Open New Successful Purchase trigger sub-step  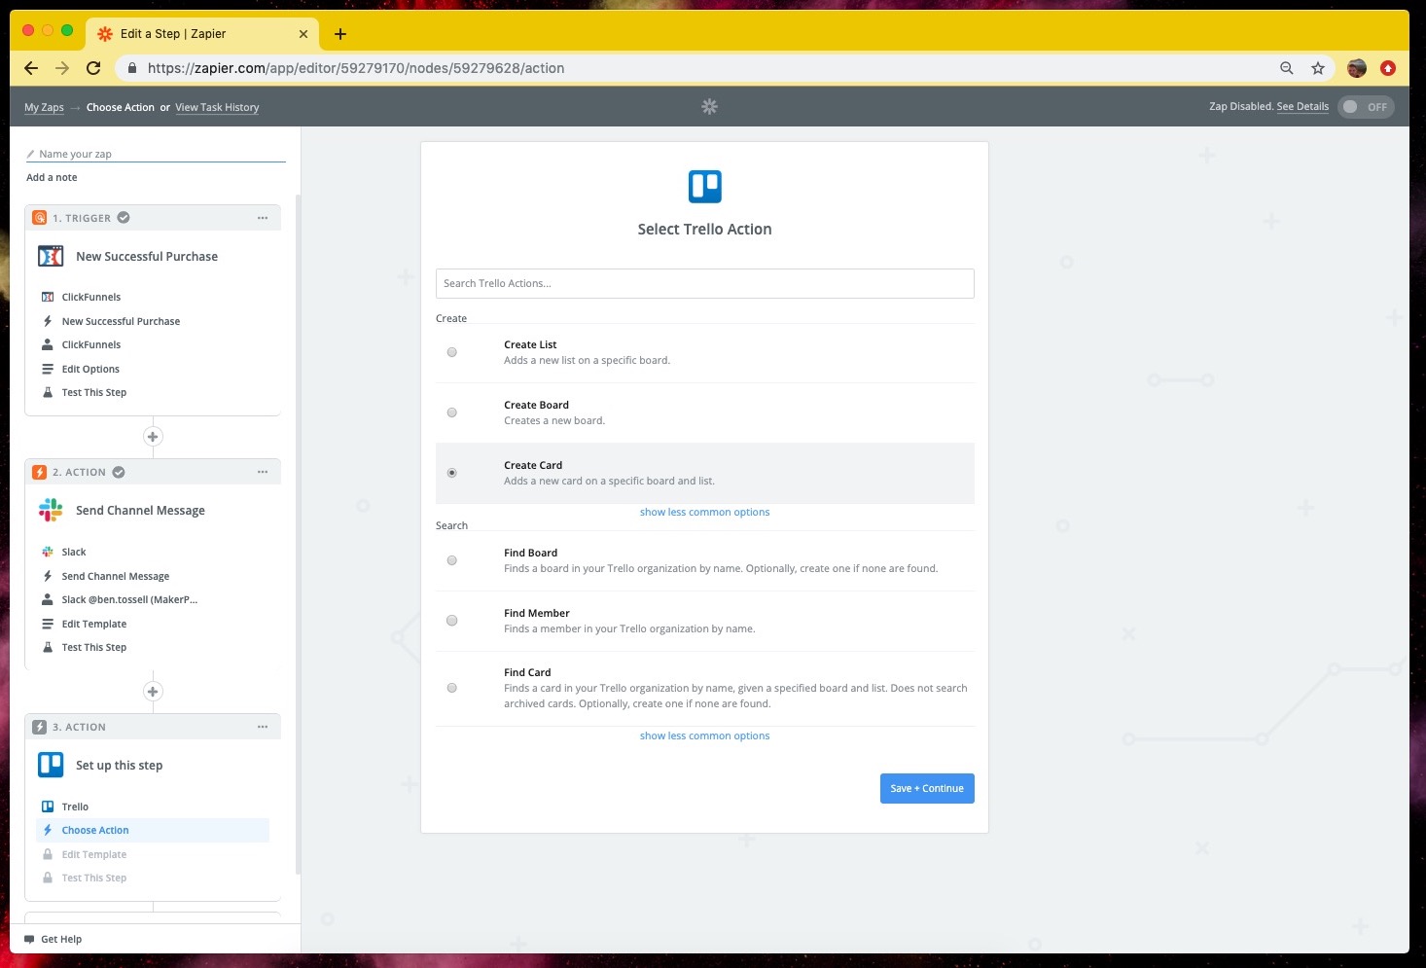[x=121, y=321]
